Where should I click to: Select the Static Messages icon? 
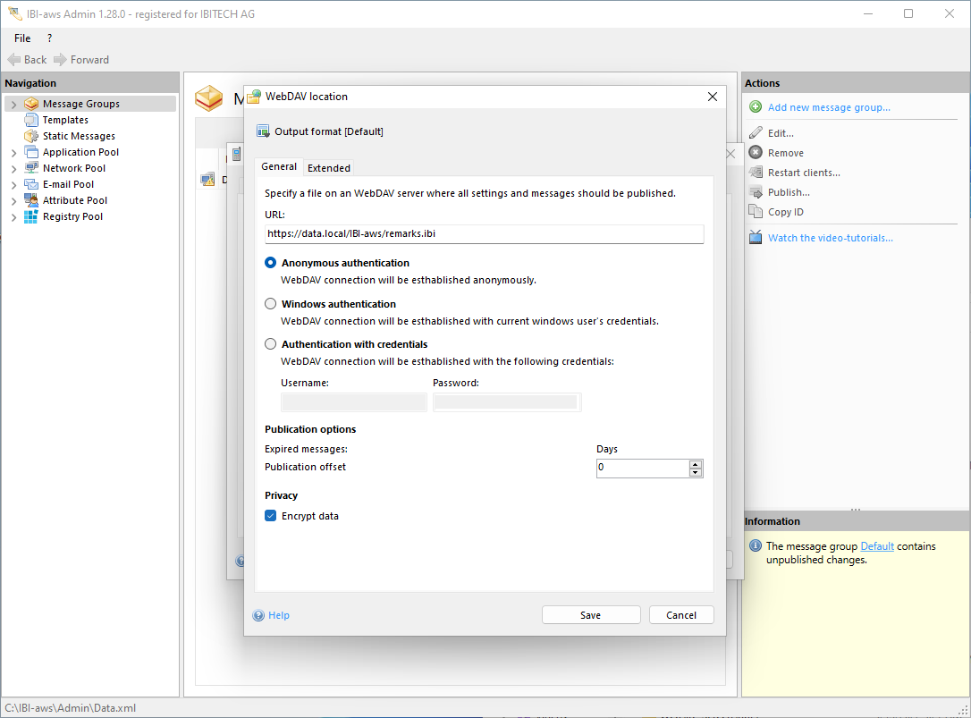point(31,136)
